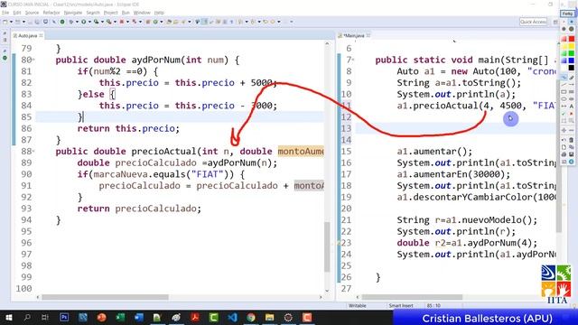Viewport: 578px width, 325px height.
Task: Open the Navigate menu
Action: 73,13
